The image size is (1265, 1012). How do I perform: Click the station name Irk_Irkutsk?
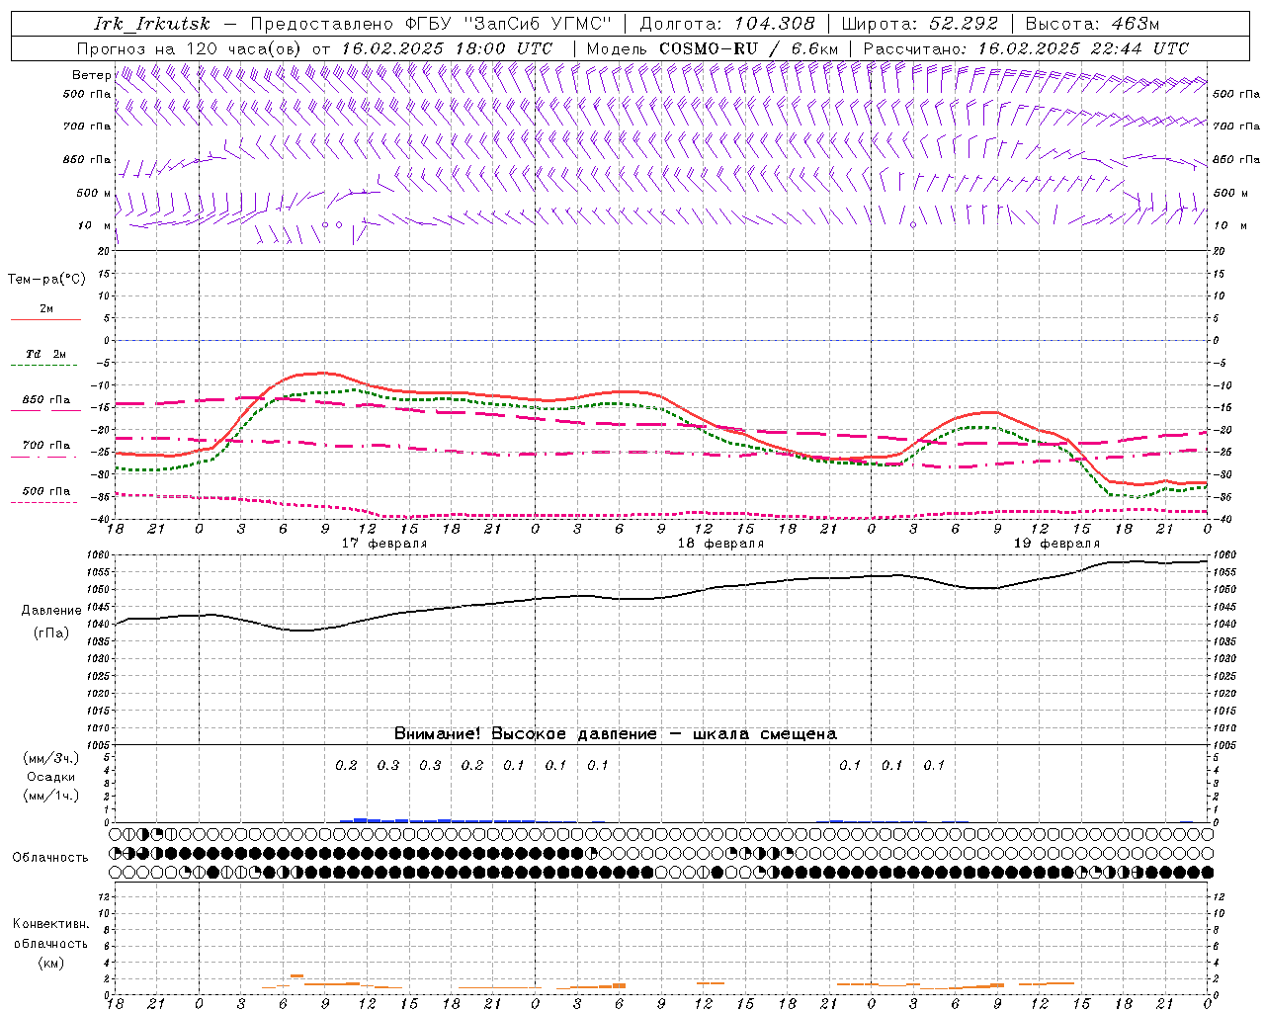click(152, 24)
